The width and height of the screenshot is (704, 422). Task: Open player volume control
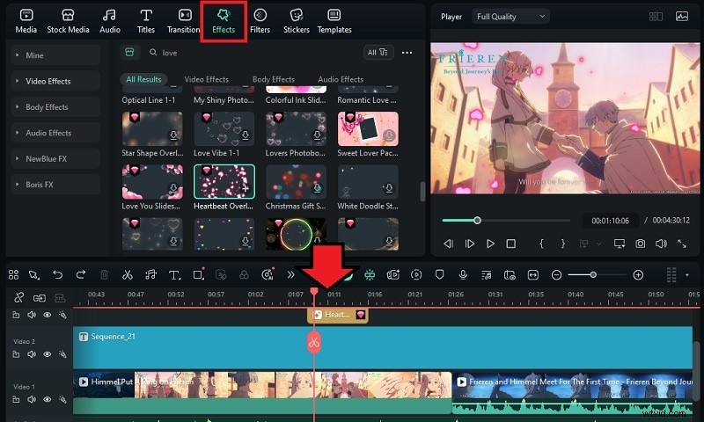pyautogui.click(x=661, y=244)
